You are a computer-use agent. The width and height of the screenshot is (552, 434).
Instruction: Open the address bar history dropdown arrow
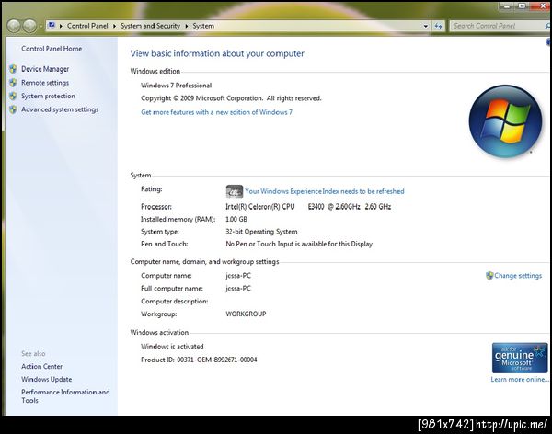425,26
